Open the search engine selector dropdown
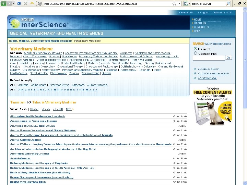247x185 pixels. point(187,4)
